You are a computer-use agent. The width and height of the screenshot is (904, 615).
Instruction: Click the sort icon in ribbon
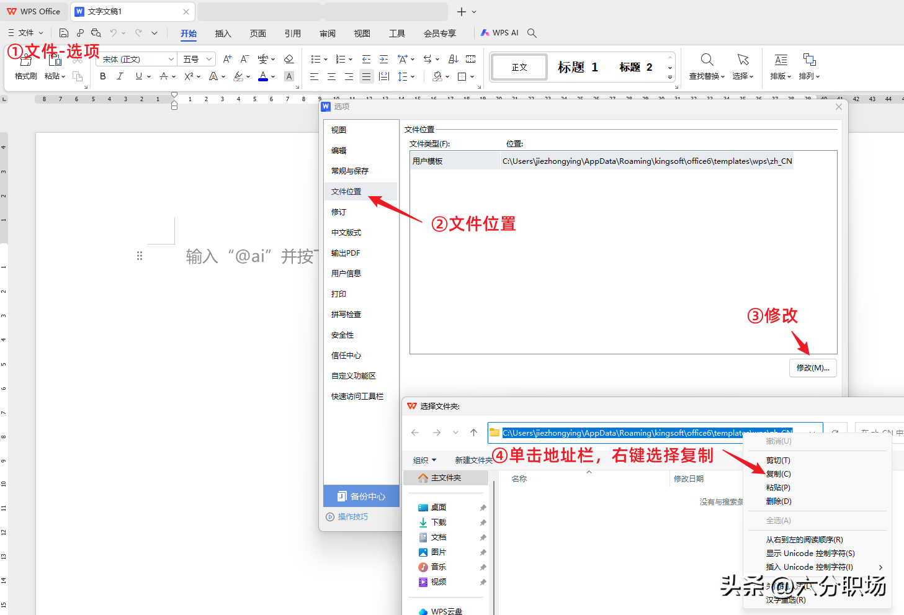click(x=454, y=59)
